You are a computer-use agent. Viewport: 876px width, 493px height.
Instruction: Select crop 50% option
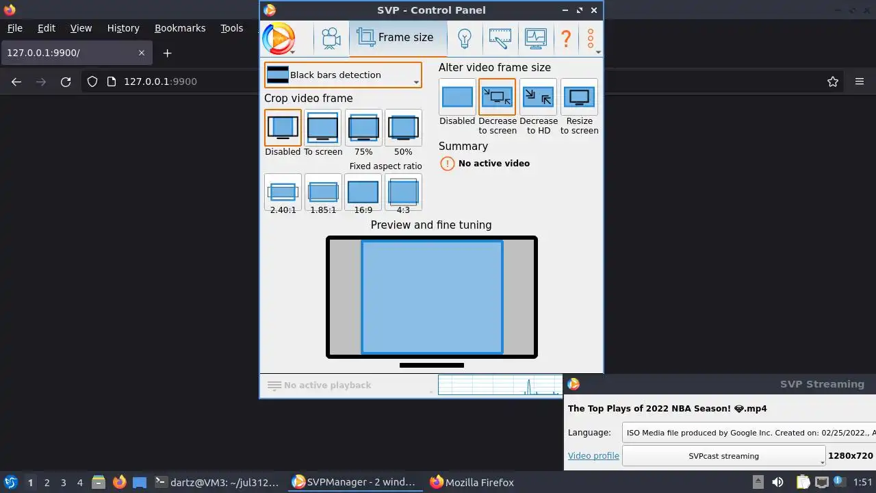pyautogui.click(x=403, y=128)
